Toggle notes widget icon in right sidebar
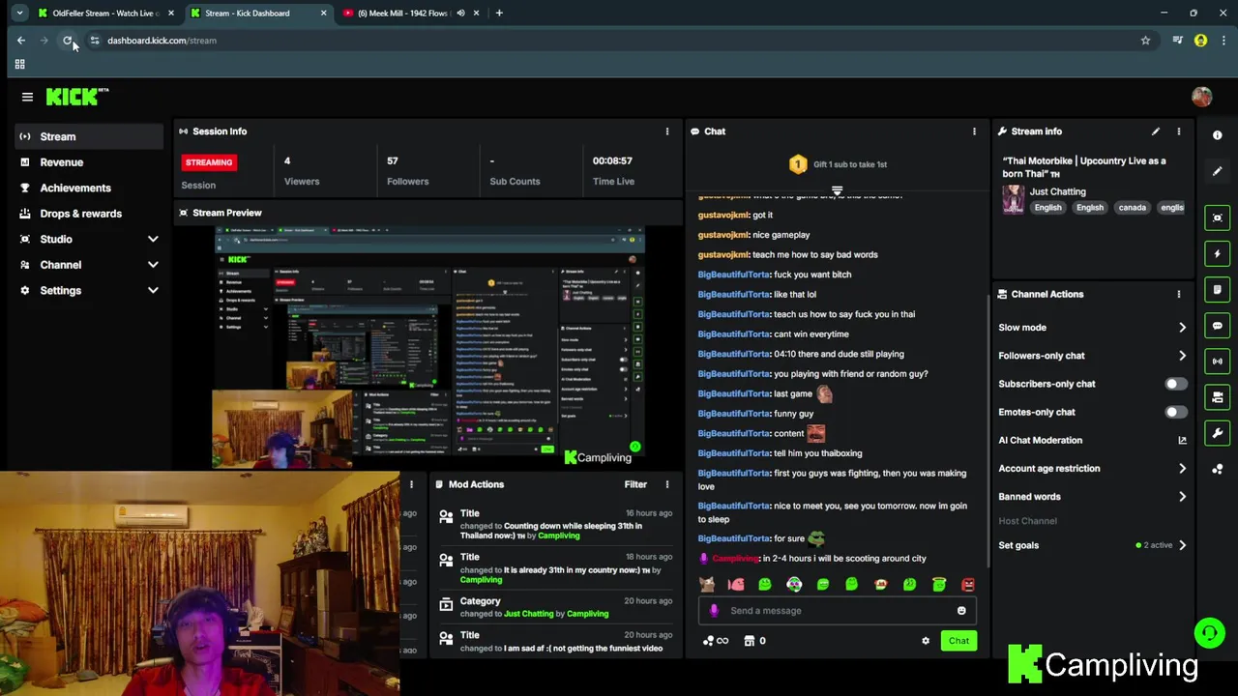Image resolution: width=1238 pixels, height=696 pixels. (1218, 289)
